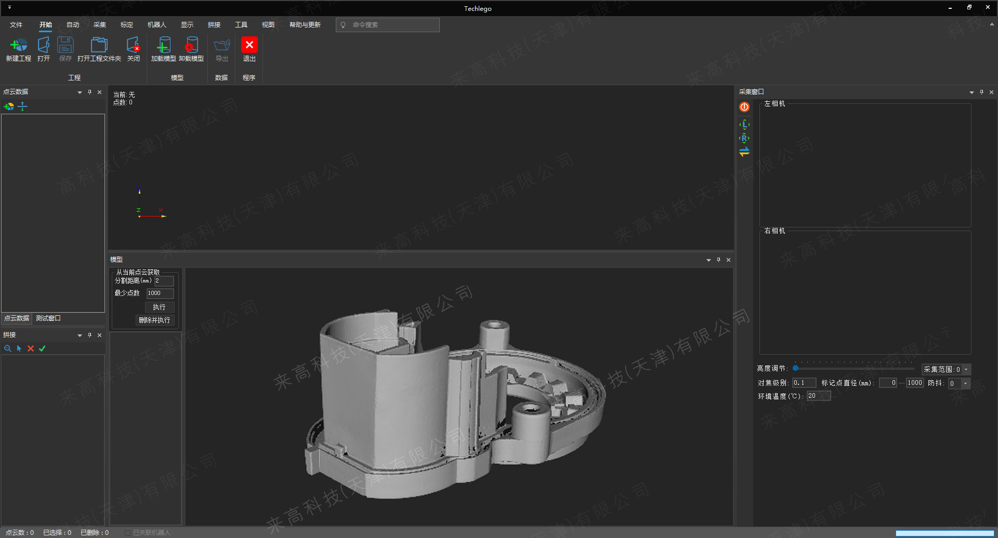Toggle the 已关联机器人 checkbox
Screen dimensions: 998x538
(x=127, y=533)
